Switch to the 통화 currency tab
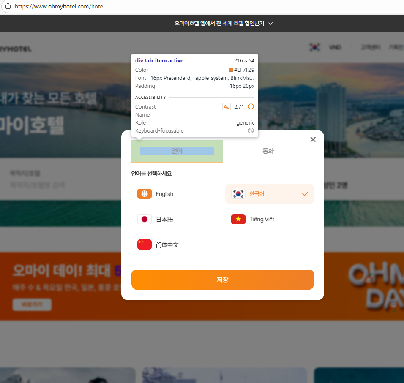404x383 pixels. click(268, 151)
